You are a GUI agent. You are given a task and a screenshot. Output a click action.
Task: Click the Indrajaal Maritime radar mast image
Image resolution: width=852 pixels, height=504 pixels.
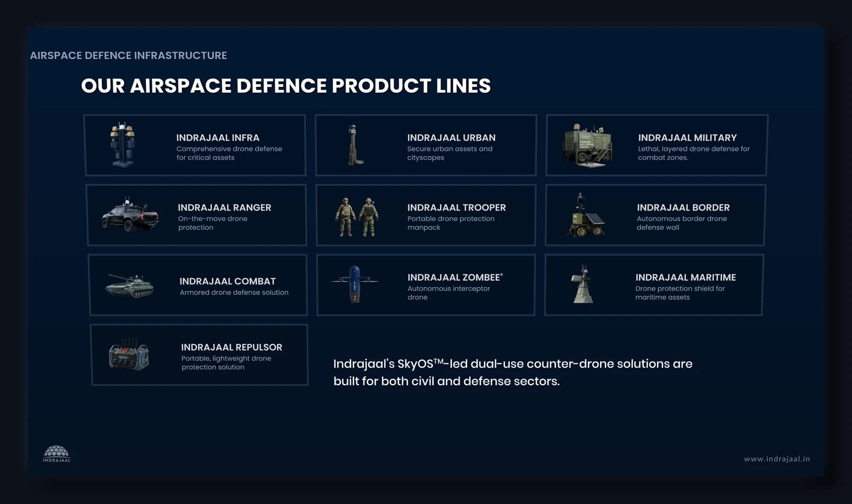tap(583, 284)
